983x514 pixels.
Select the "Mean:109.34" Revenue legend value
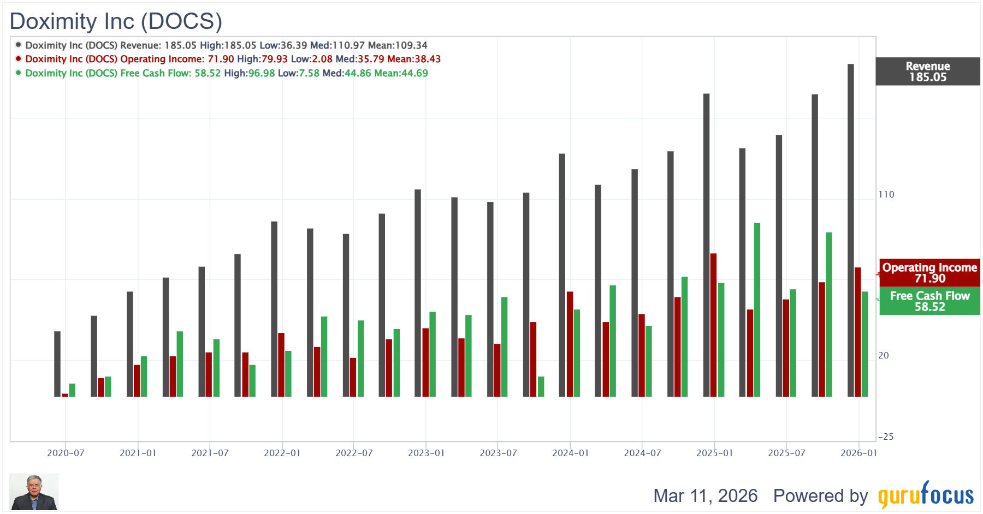(398, 45)
